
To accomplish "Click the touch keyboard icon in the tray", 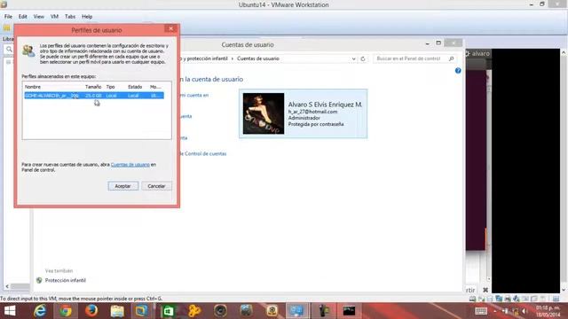I will pos(481,311).
